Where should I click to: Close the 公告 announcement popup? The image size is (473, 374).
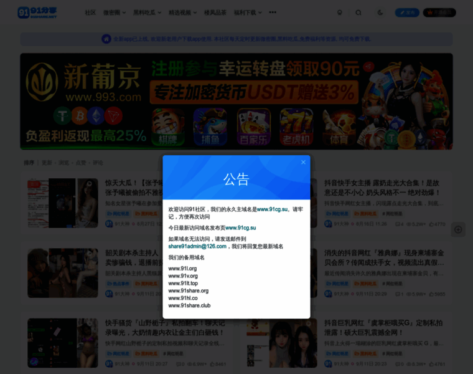[x=303, y=162]
